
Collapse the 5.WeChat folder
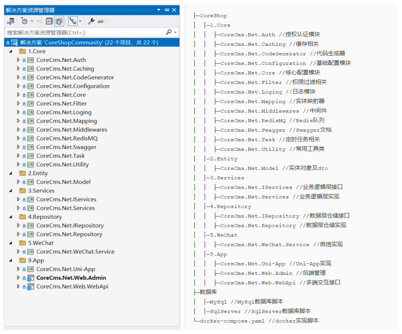click(x=11, y=243)
